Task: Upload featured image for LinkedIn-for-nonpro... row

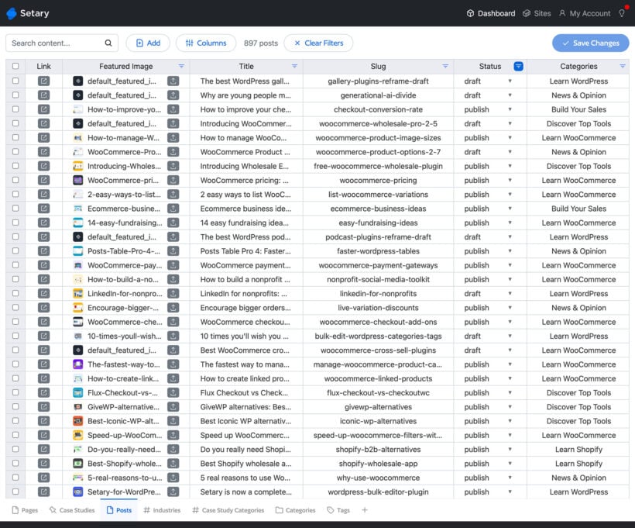Action: tap(173, 294)
